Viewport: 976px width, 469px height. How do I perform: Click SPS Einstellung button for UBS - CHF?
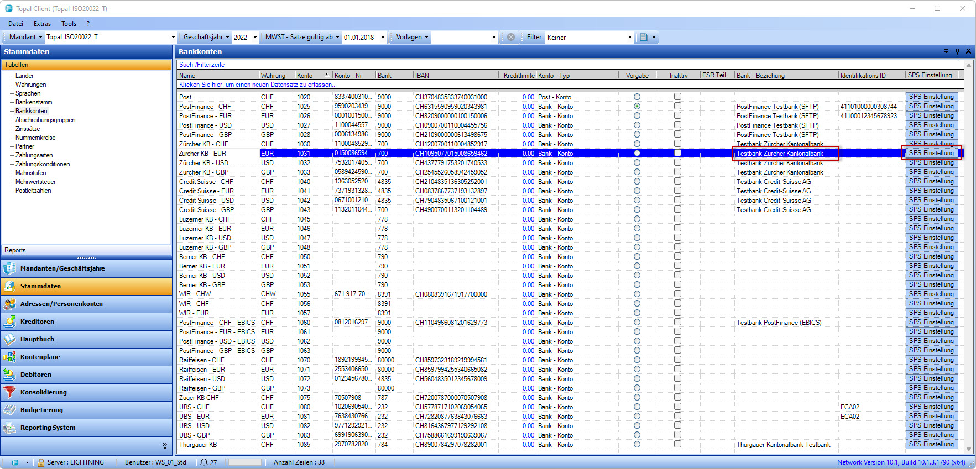point(931,407)
